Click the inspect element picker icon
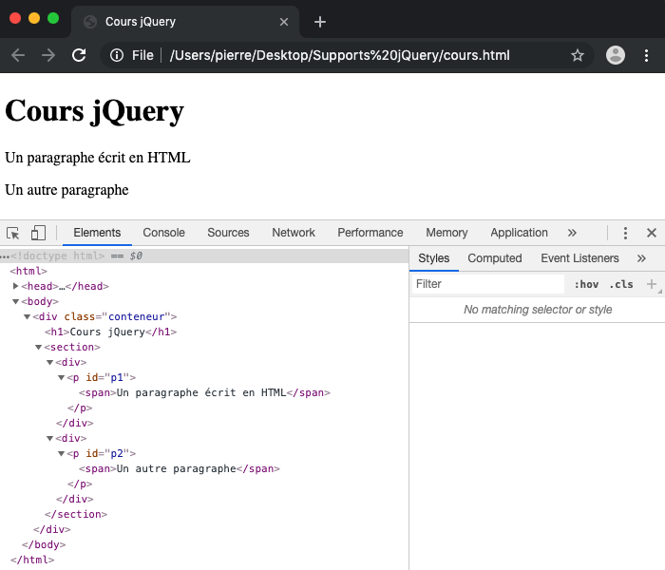This screenshot has width=665, height=570. pos(13,233)
